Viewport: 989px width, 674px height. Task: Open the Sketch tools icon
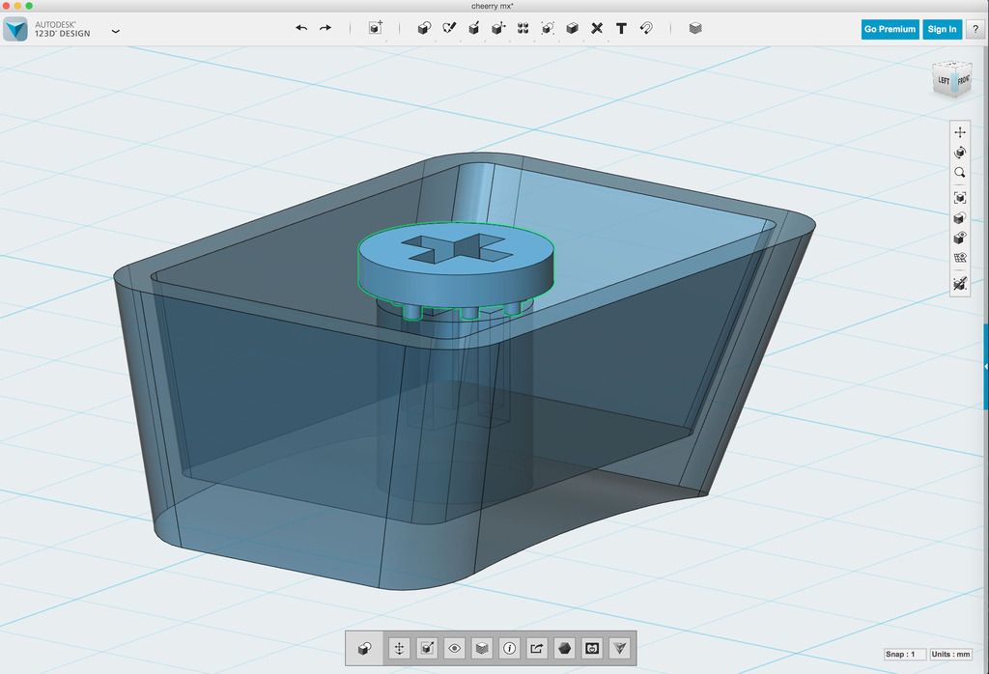pos(449,28)
